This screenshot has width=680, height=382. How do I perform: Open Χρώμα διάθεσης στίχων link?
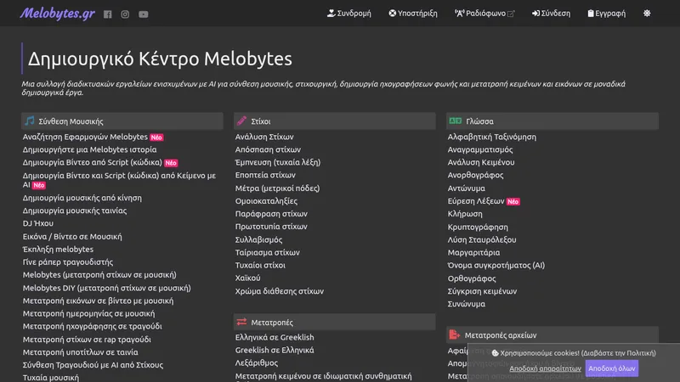tap(280, 291)
